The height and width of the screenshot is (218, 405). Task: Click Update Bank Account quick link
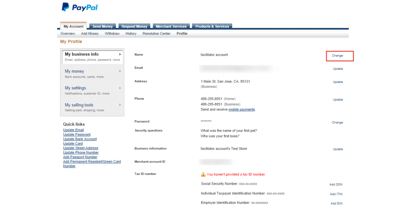(x=80, y=139)
